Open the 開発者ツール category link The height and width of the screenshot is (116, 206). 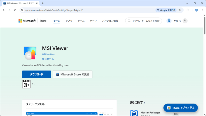pyautogui.click(x=48, y=59)
